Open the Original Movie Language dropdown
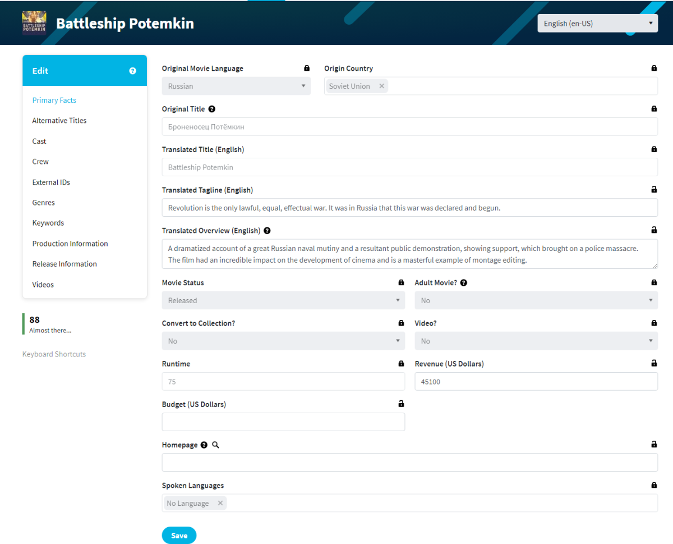Image resolution: width=673 pixels, height=544 pixels. pos(236,86)
